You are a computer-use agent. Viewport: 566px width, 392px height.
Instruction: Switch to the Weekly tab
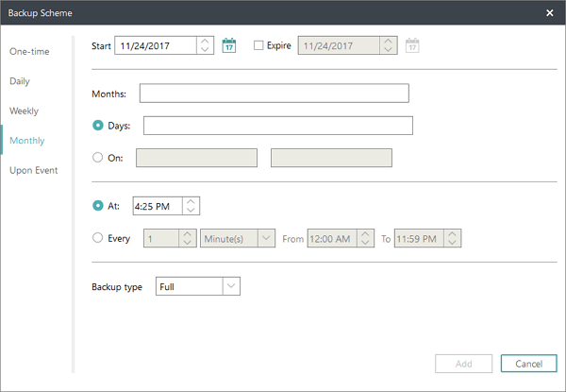tap(24, 111)
